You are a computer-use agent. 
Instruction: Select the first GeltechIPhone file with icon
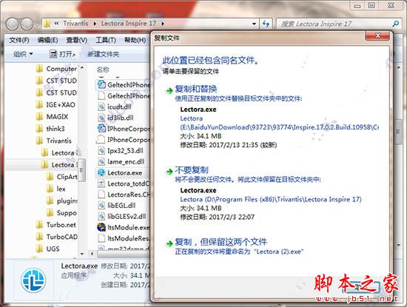(x=124, y=84)
